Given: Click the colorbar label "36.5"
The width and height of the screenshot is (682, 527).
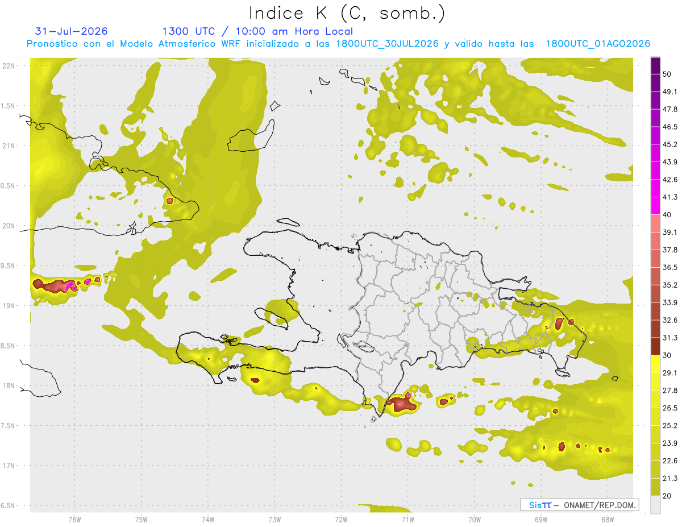Looking at the screenshot, I should (x=670, y=267).
